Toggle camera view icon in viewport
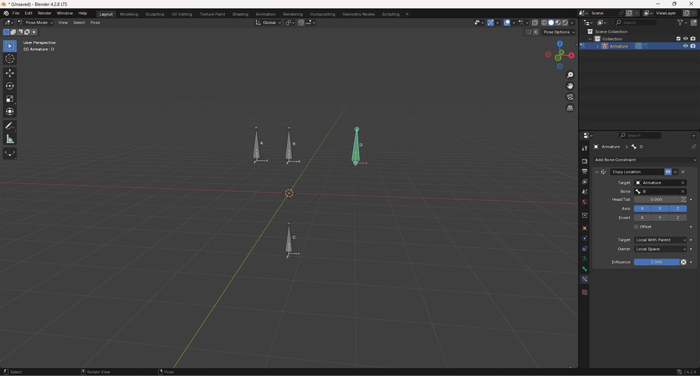This screenshot has width=700, height=376. click(x=570, y=97)
